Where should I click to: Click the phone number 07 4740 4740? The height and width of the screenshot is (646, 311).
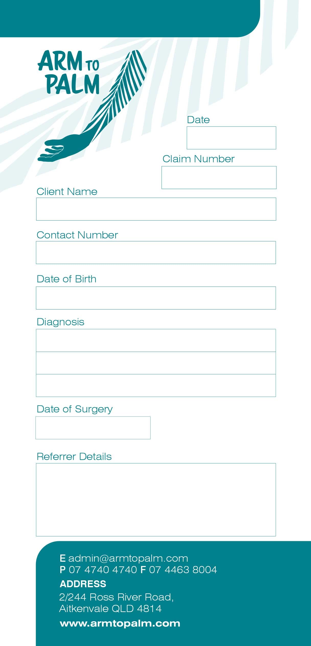click(x=103, y=570)
